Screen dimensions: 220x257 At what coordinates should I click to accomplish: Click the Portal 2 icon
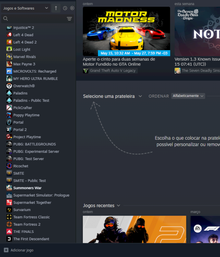[9, 130]
